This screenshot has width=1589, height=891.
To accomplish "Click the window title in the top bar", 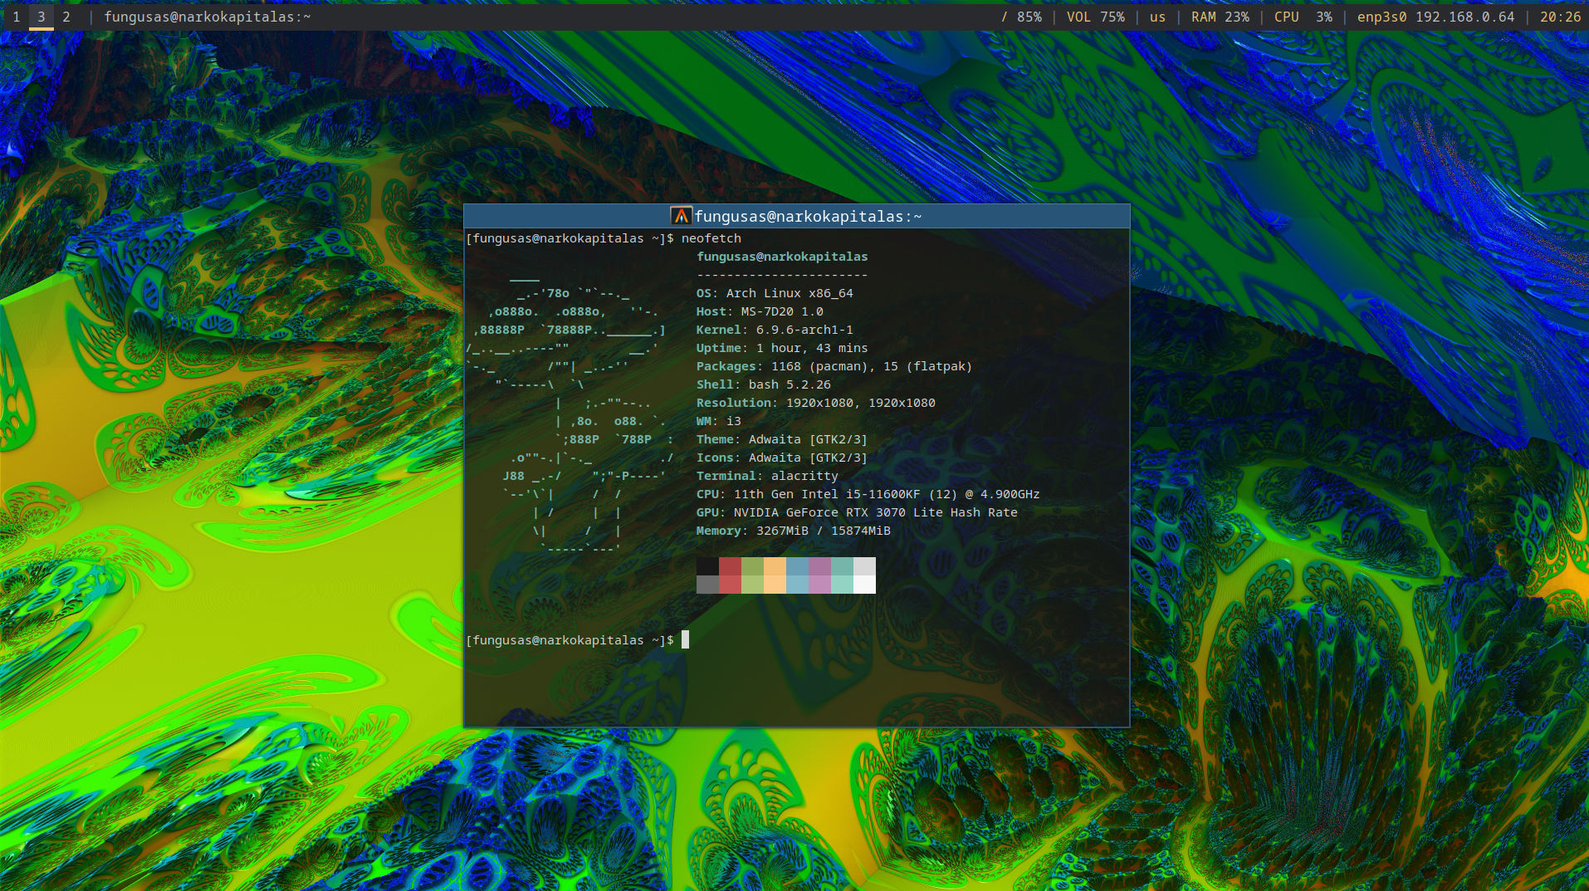I will coord(207,17).
